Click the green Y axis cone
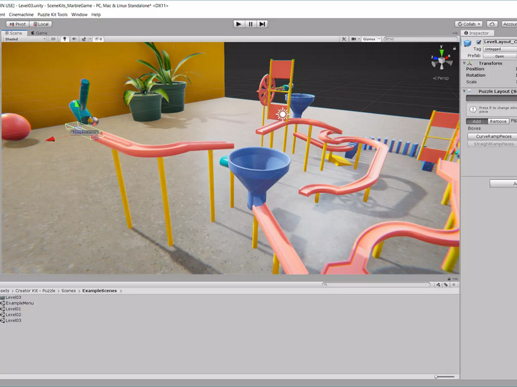Screen dimensions: 517x387 coord(441,52)
